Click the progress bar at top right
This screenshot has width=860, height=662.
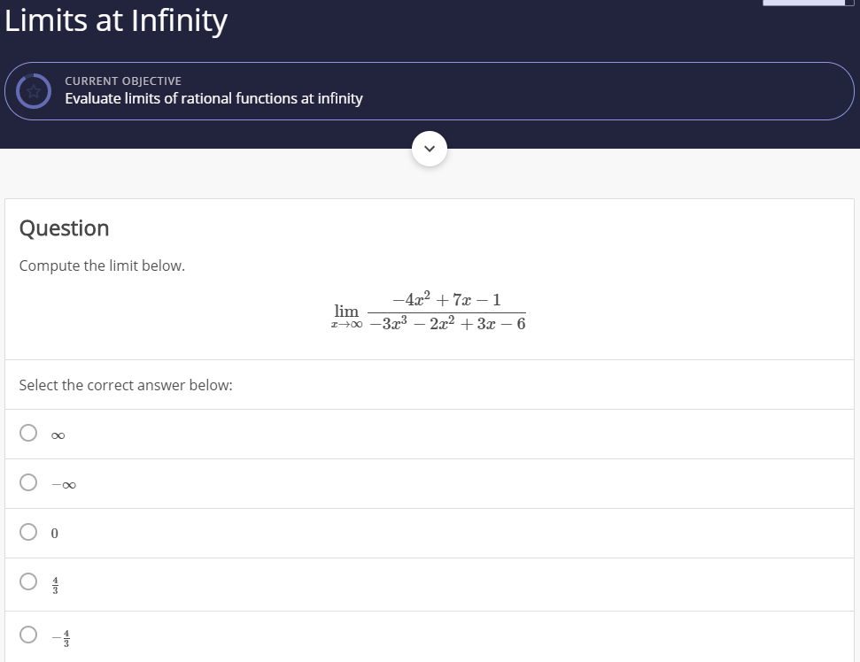[804, 3]
